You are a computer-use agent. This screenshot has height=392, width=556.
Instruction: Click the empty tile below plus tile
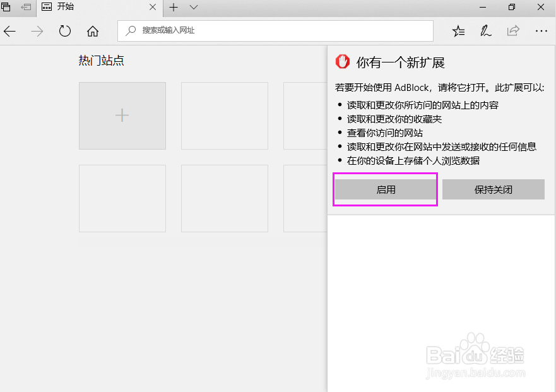point(122,198)
